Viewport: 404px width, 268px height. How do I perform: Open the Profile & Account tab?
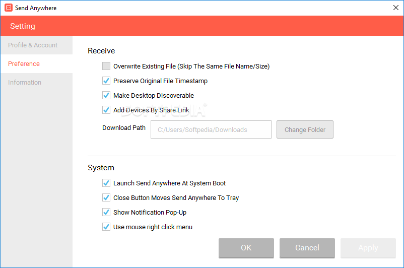[36, 45]
